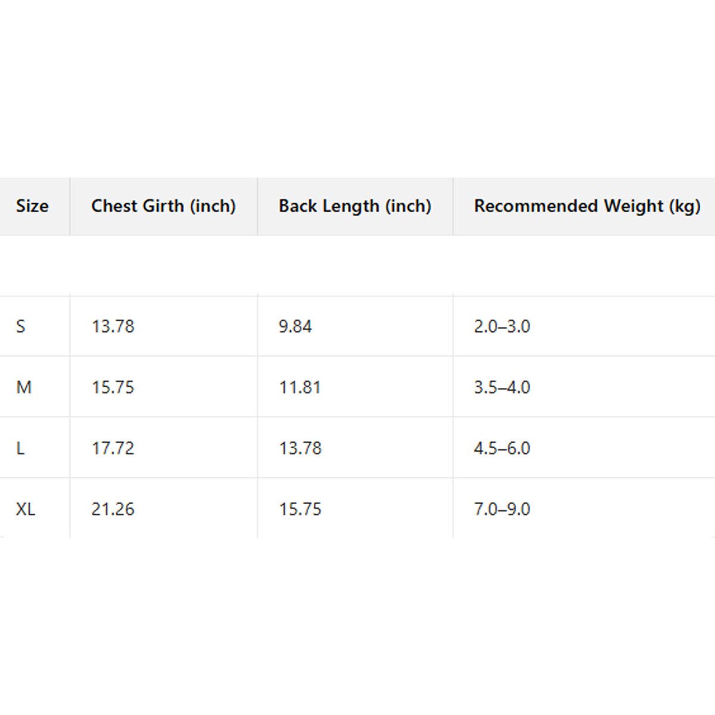This screenshot has height=715, width=715.
Task: Click chest girth value 13.78 for S
Action: pyautogui.click(x=113, y=327)
